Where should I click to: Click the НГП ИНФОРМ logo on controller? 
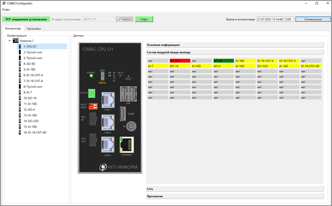(118, 167)
